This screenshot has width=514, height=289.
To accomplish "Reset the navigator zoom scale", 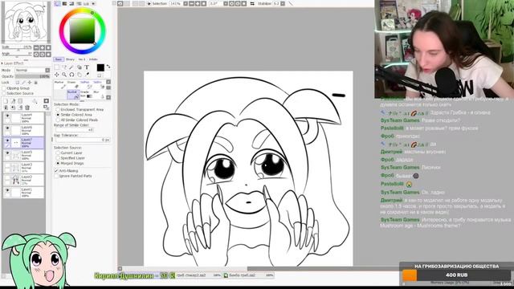I will point(48,48).
